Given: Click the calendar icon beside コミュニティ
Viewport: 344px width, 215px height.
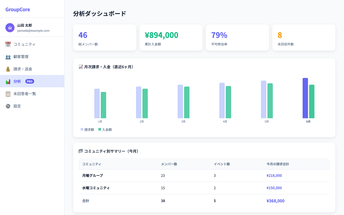Looking at the screenshot, I should click(x=8, y=44).
